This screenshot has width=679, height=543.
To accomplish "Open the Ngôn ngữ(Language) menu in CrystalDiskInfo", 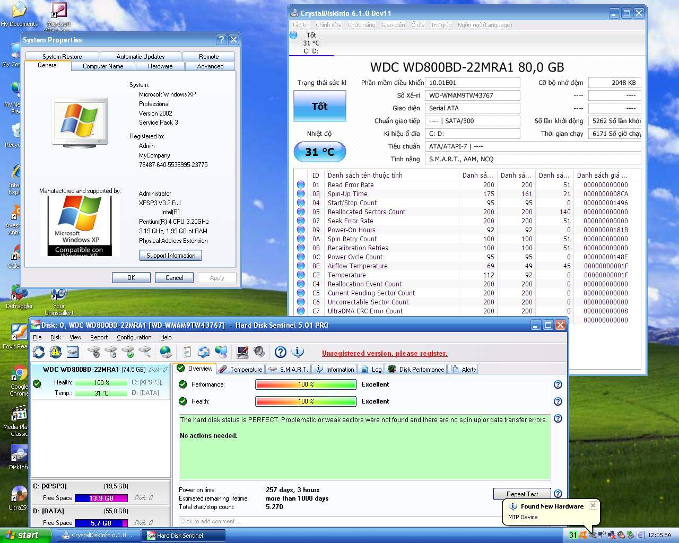I will pos(485,25).
